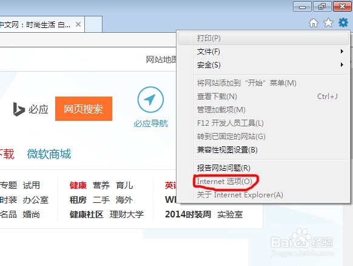353x266 pixels.
Task: Expand the 文件(F) submenu
Action: 263,52
